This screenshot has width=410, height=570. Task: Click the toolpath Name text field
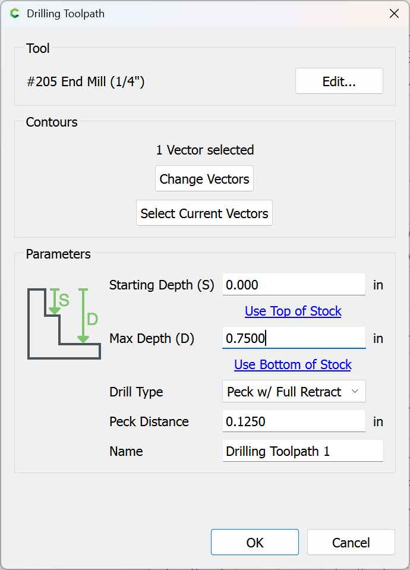(302, 451)
